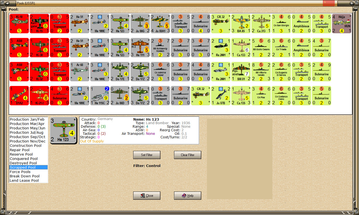The image size is (359, 215).
Task: Click the Clear Filter button
Action: (x=188, y=155)
